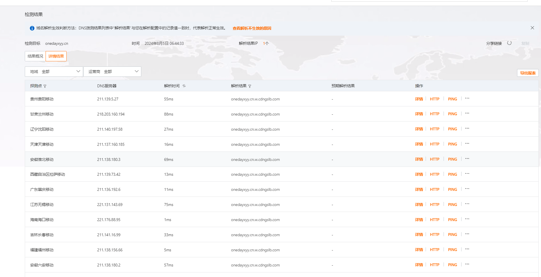Click DNS server 218.203.160.194 cell
The width and height of the screenshot is (541, 277).
pyautogui.click(x=111, y=114)
